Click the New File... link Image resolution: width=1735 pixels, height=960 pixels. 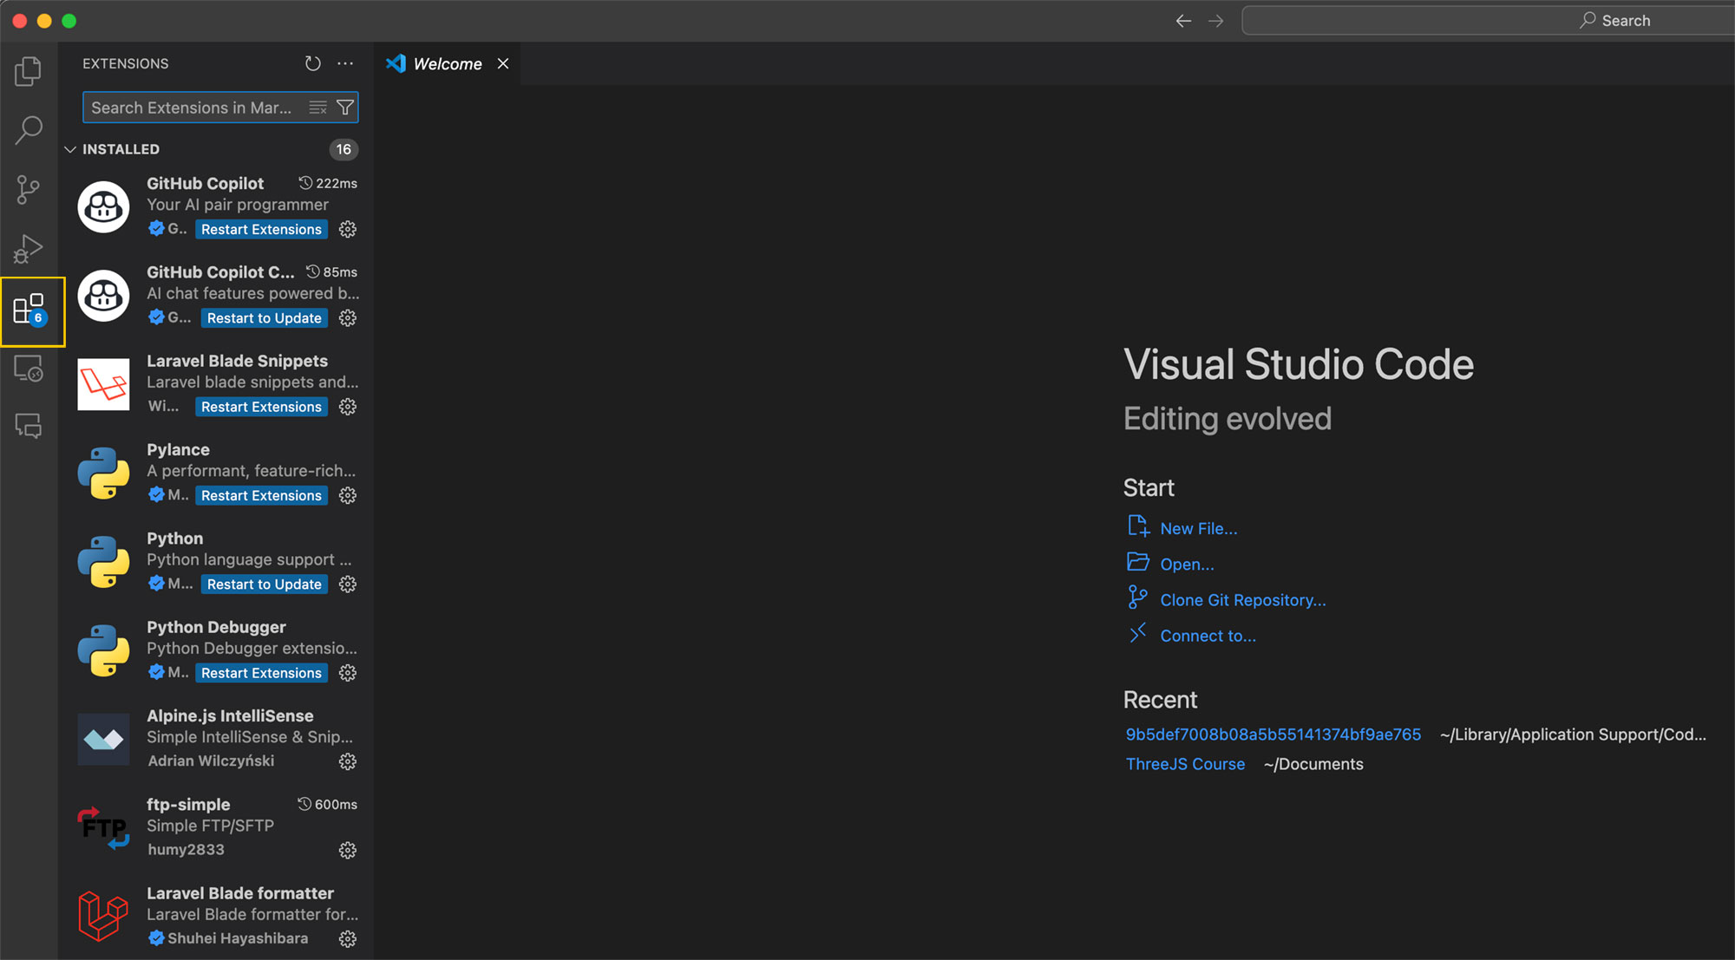(1199, 528)
